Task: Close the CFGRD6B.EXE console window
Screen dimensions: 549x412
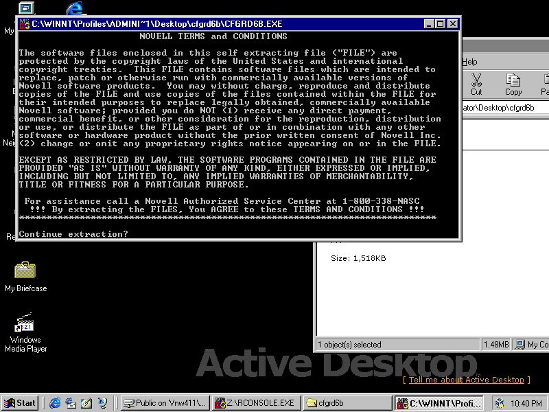Action: (x=453, y=24)
